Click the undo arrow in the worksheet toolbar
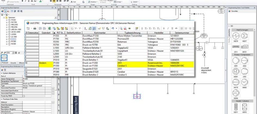 pos(113,28)
